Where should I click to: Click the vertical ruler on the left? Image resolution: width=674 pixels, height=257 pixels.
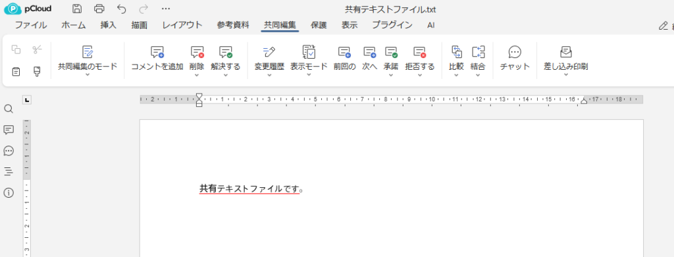coord(26,188)
